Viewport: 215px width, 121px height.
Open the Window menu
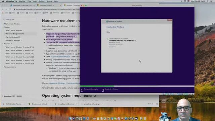(x=49, y=1)
